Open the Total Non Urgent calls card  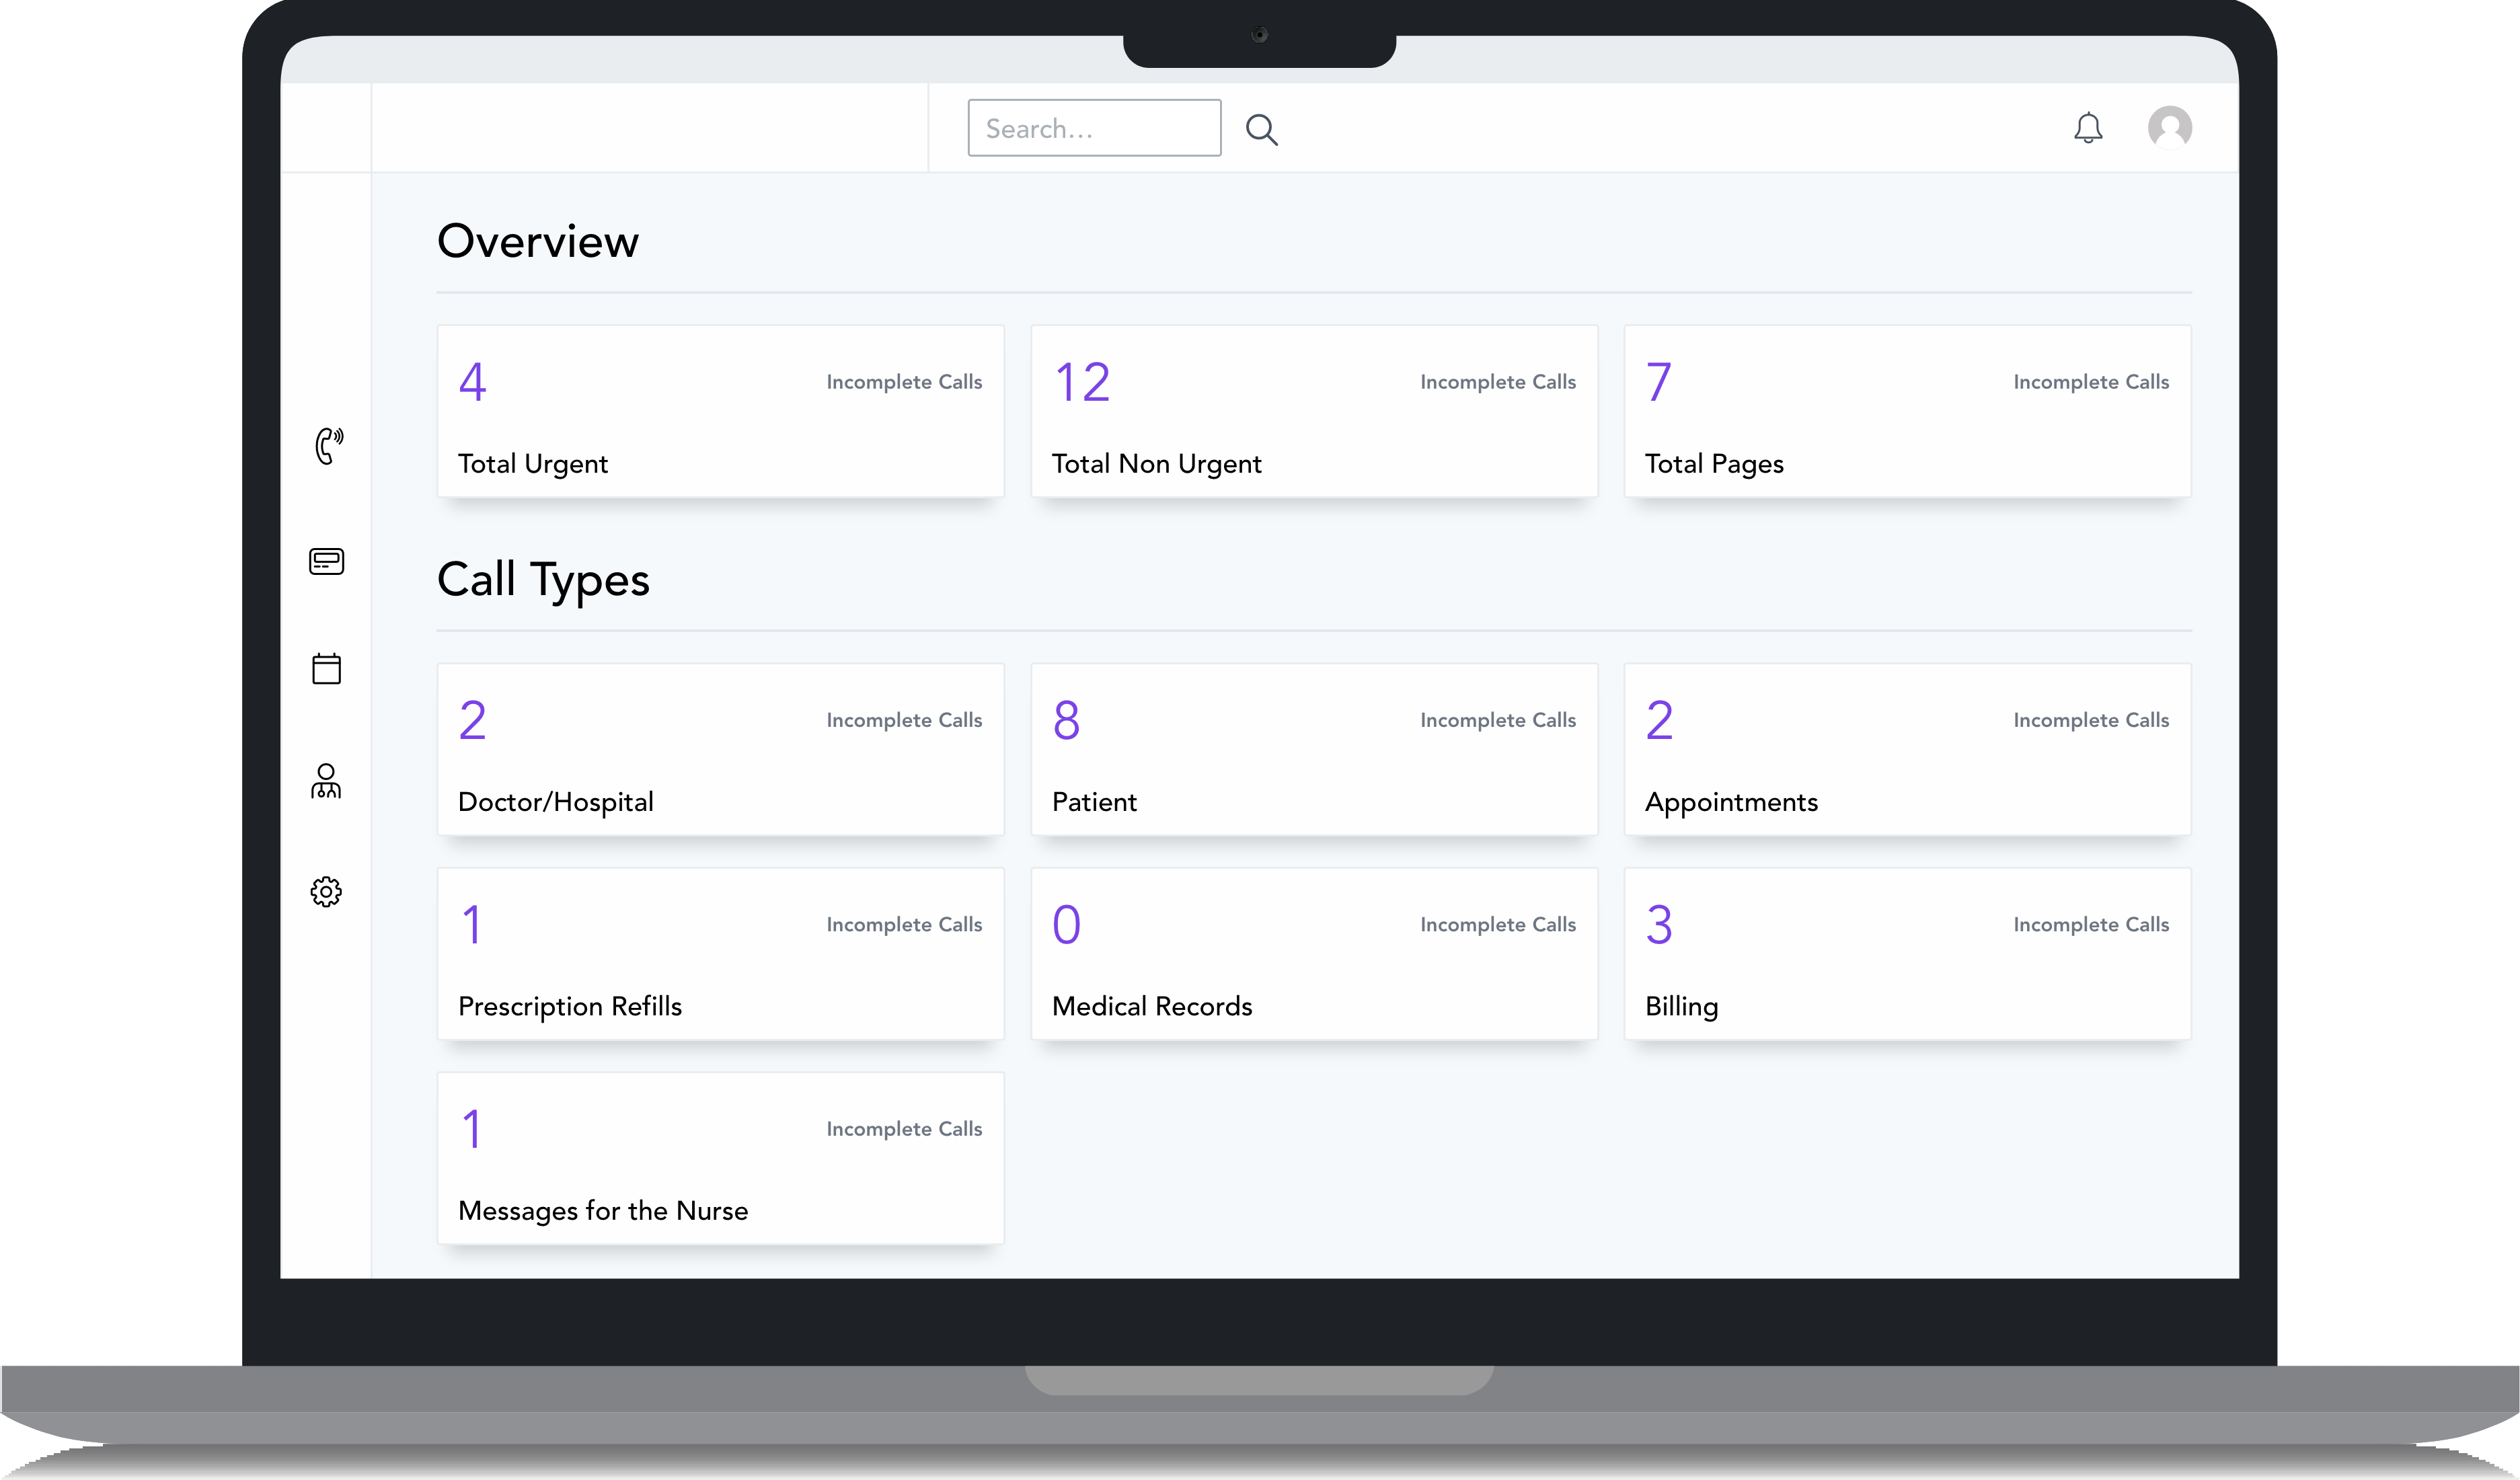1313,411
